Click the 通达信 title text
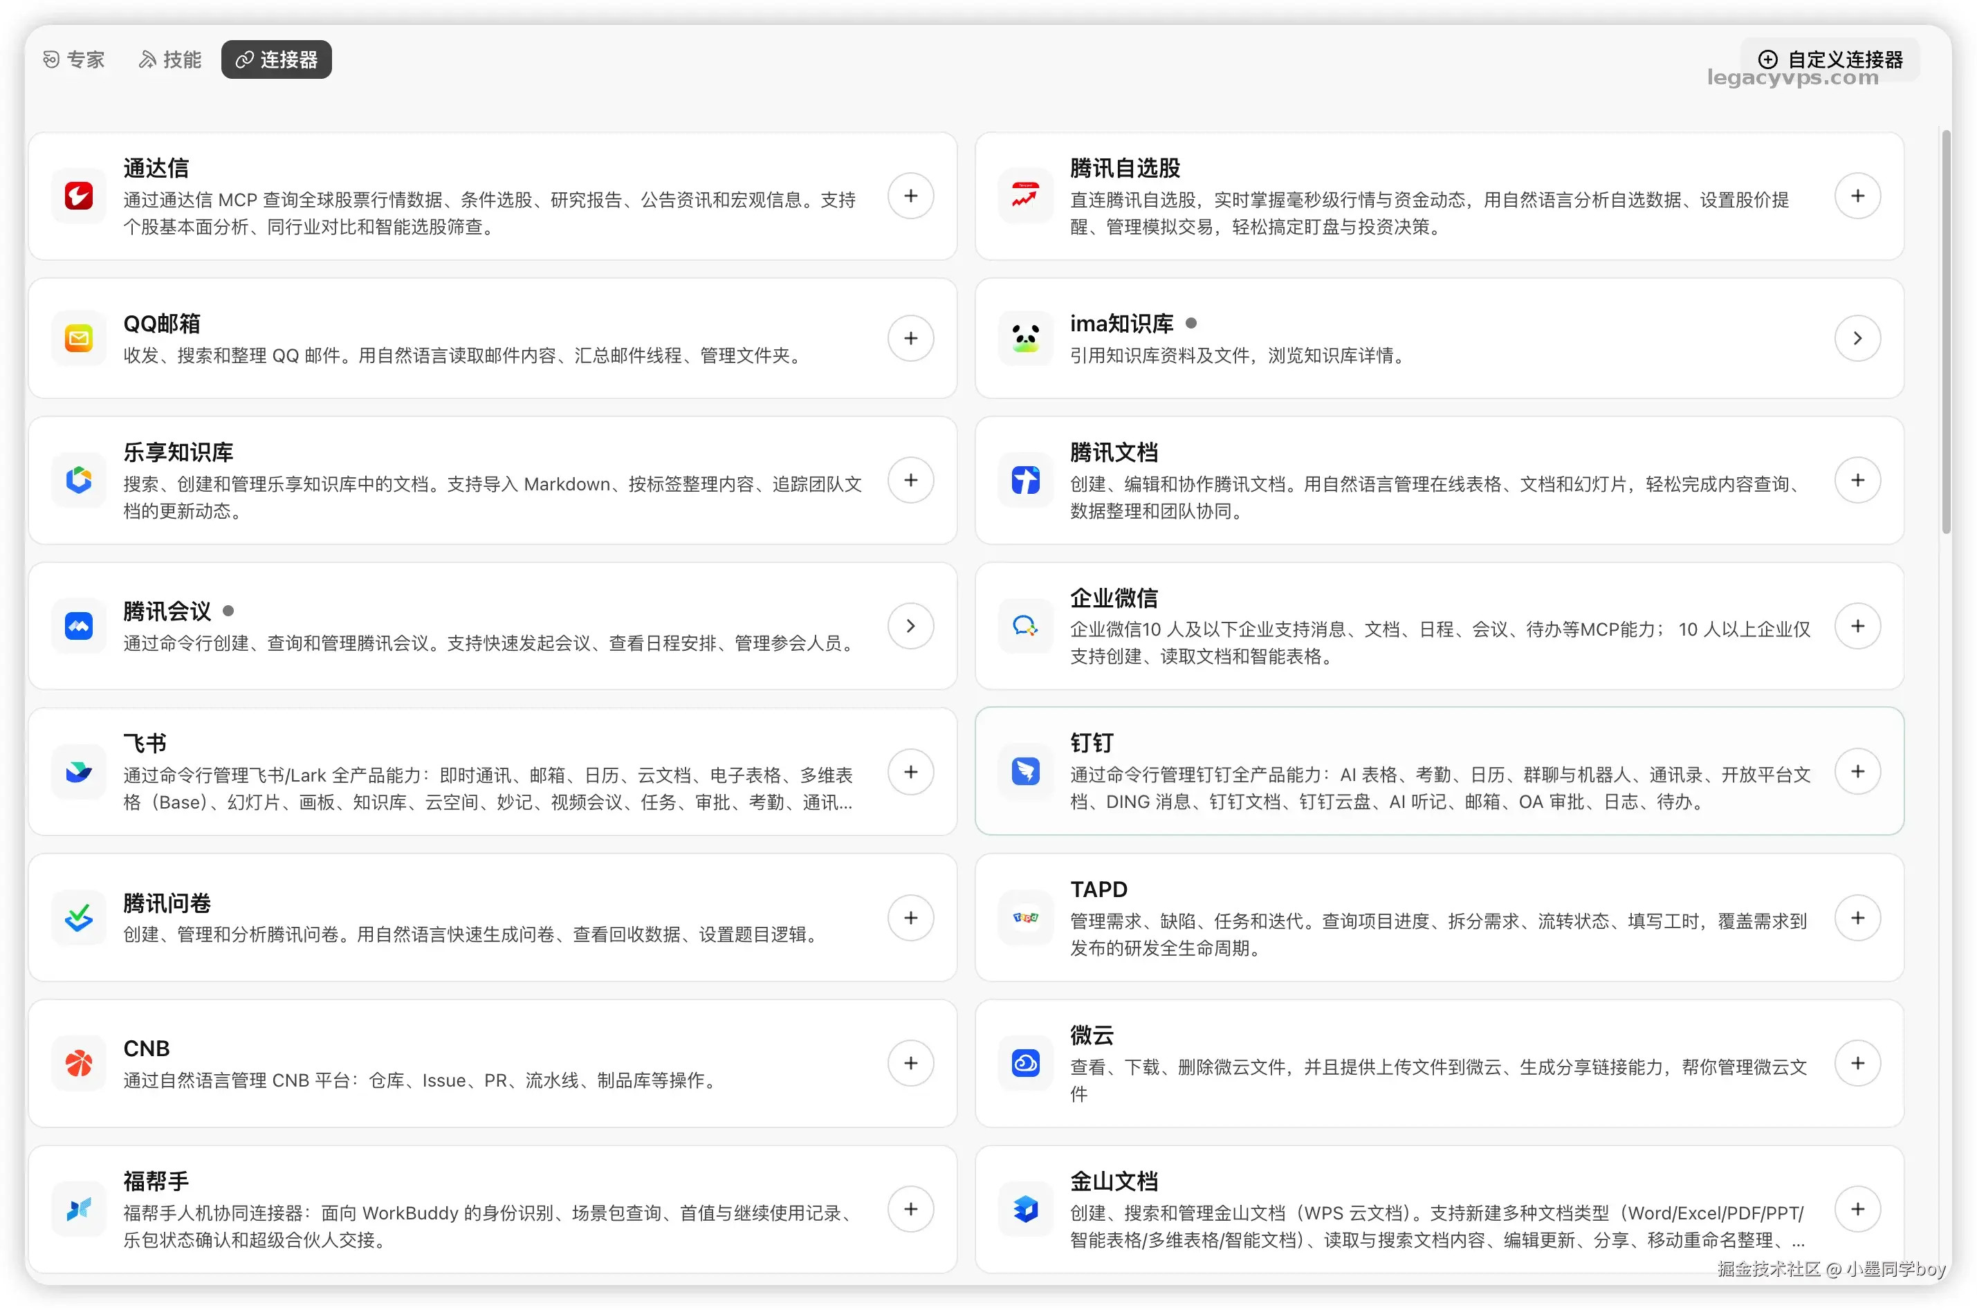 pyautogui.click(x=156, y=168)
